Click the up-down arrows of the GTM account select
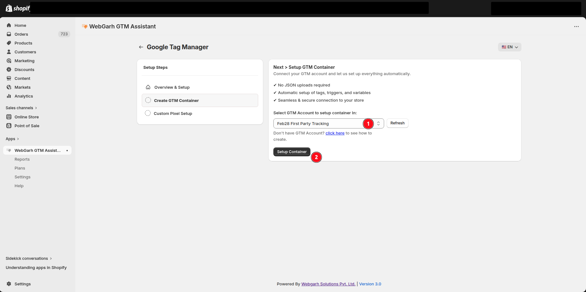Viewport: 586px width, 292px height. pos(378,123)
